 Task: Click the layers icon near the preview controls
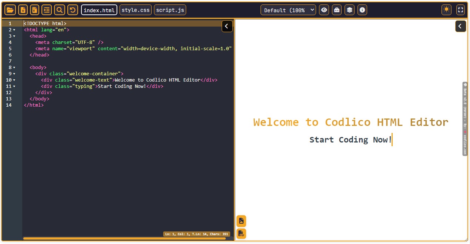tap(349, 10)
